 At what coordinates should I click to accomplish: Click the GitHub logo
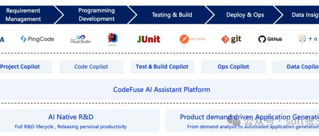click(270, 39)
